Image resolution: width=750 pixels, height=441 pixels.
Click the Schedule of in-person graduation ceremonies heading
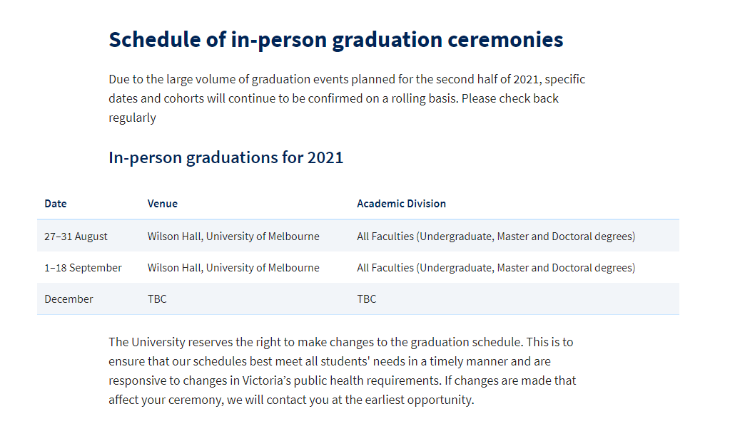(x=336, y=40)
